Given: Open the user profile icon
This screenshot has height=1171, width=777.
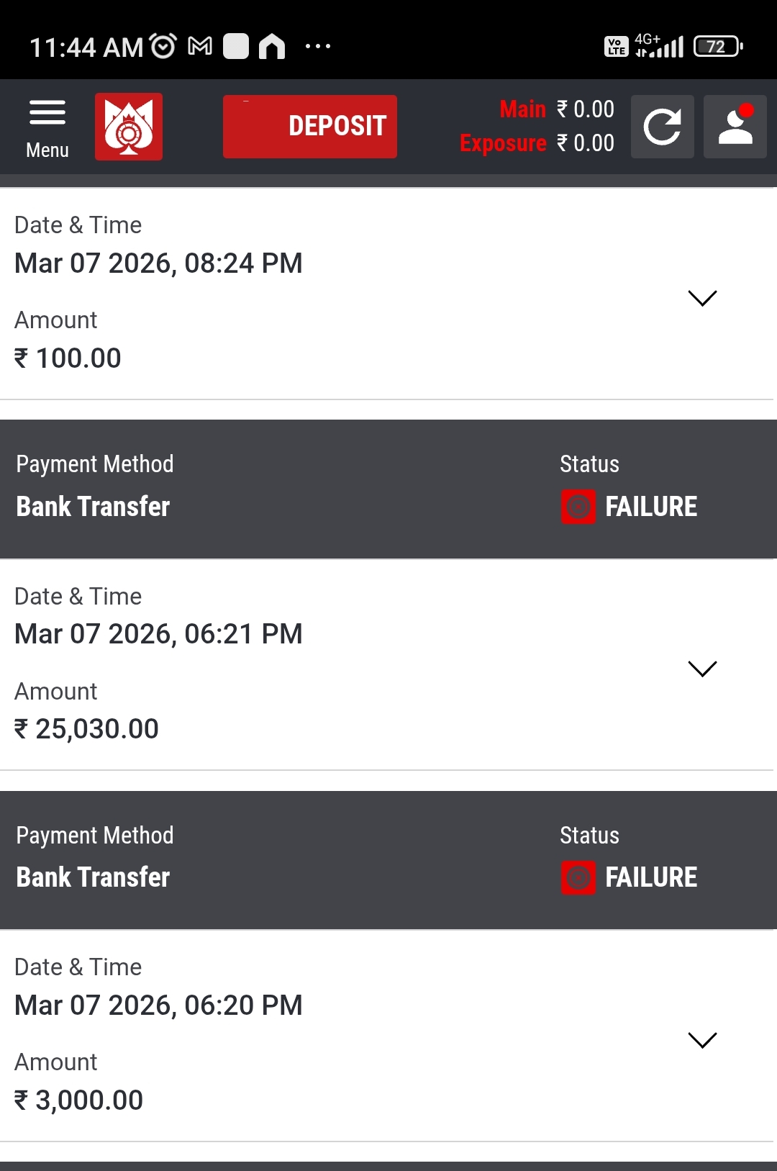Looking at the screenshot, I should pyautogui.click(x=735, y=127).
